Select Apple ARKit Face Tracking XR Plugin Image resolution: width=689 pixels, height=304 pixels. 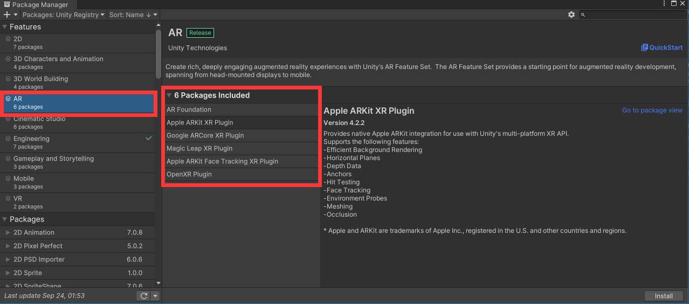(242, 161)
